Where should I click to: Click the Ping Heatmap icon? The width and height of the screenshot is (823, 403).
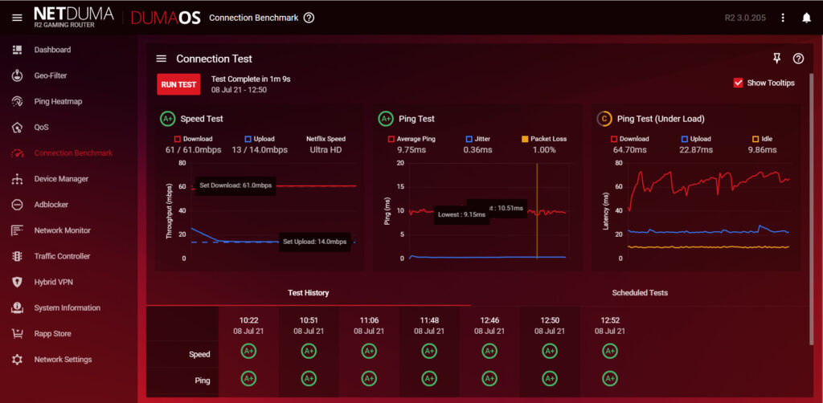[18, 101]
